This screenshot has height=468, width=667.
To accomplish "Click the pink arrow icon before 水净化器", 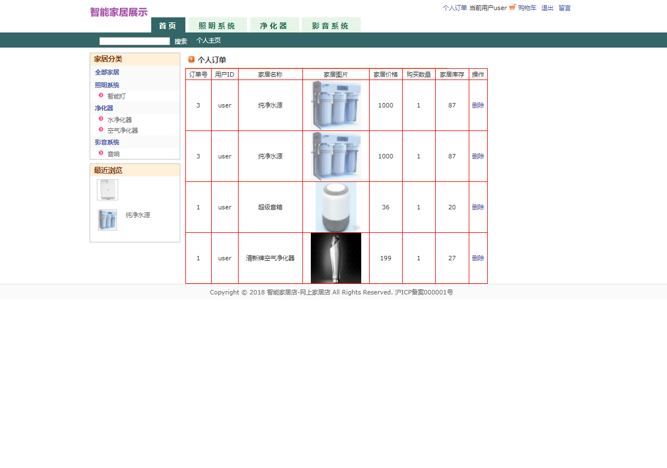I will coord(101,119).
